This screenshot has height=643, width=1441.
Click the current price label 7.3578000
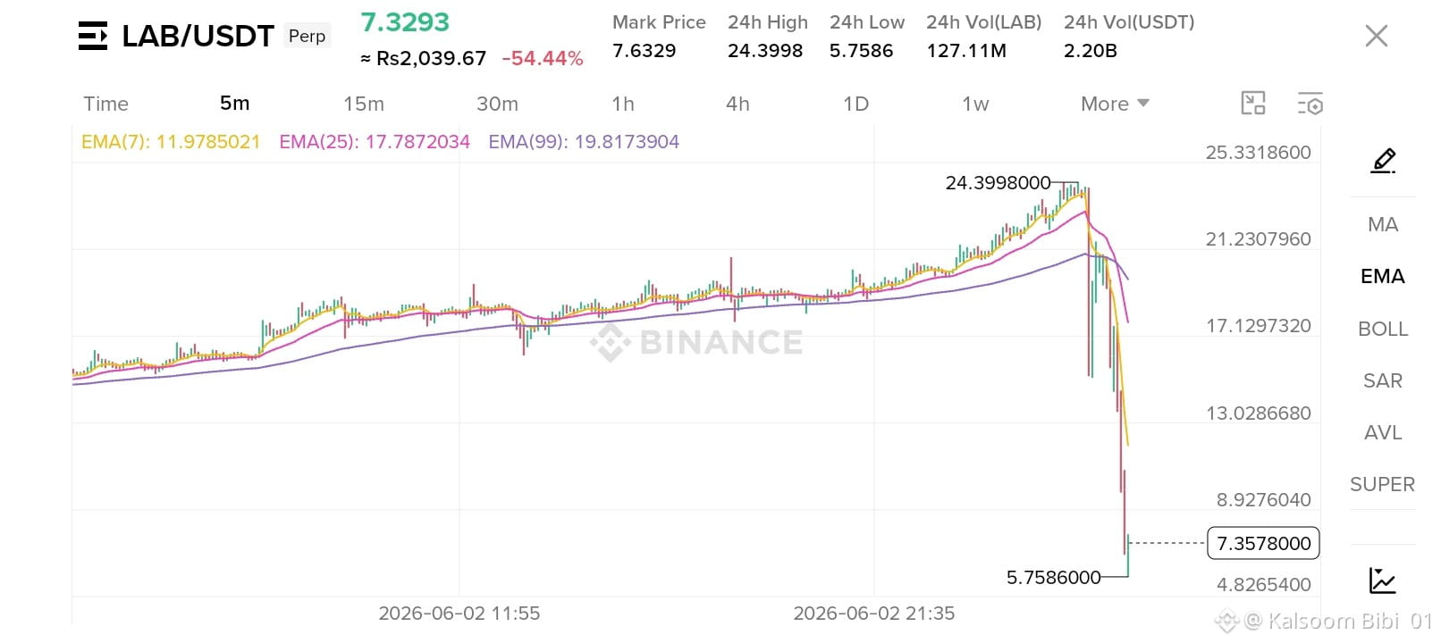(x=1263, y=543)
